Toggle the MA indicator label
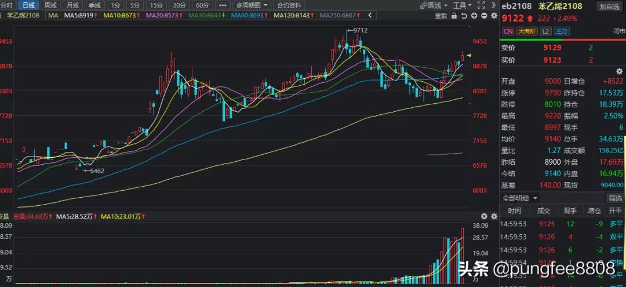The height and width of the screenshot is (287, 626). pyautogui.click(x=53, y=15)
